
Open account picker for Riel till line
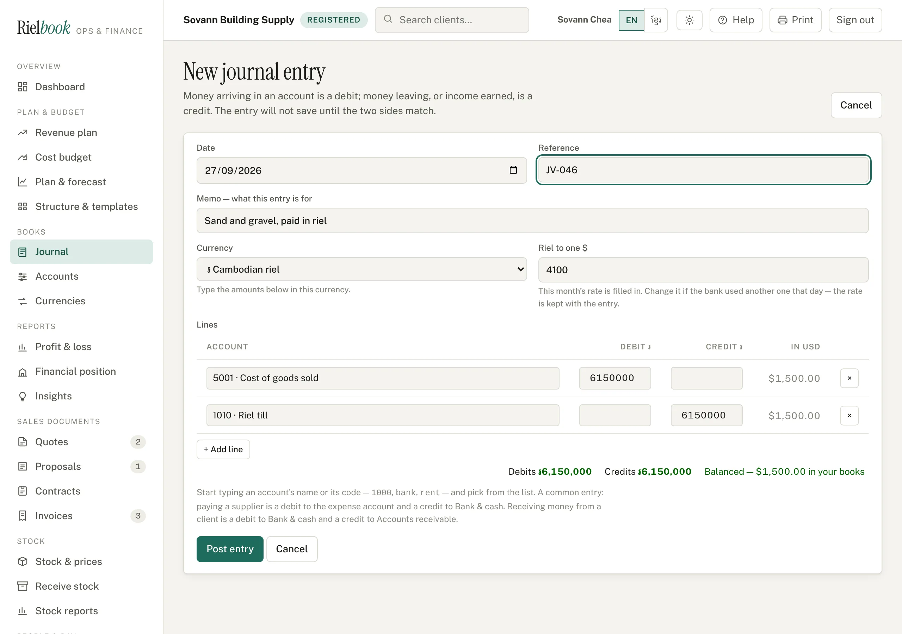tap(383, 415)
